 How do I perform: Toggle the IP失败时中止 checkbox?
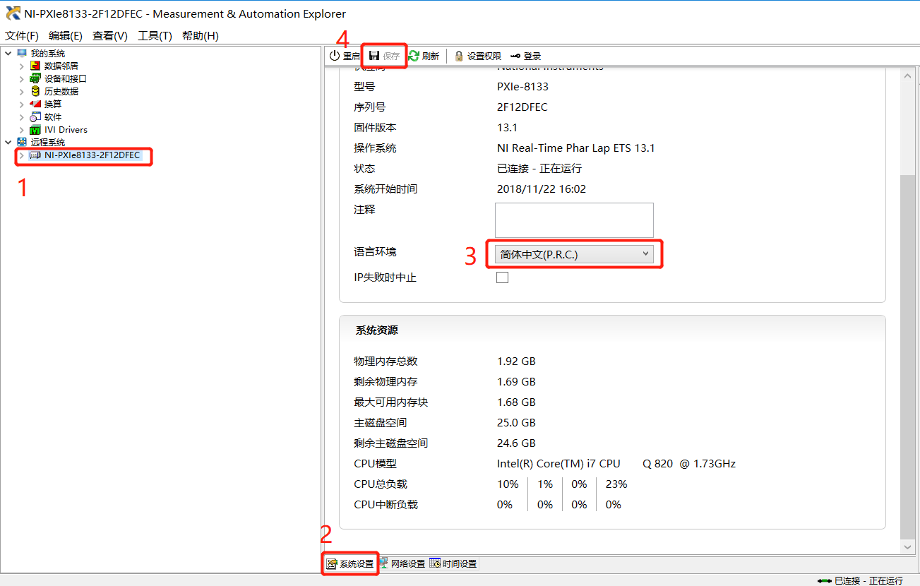tap(502, 277)
